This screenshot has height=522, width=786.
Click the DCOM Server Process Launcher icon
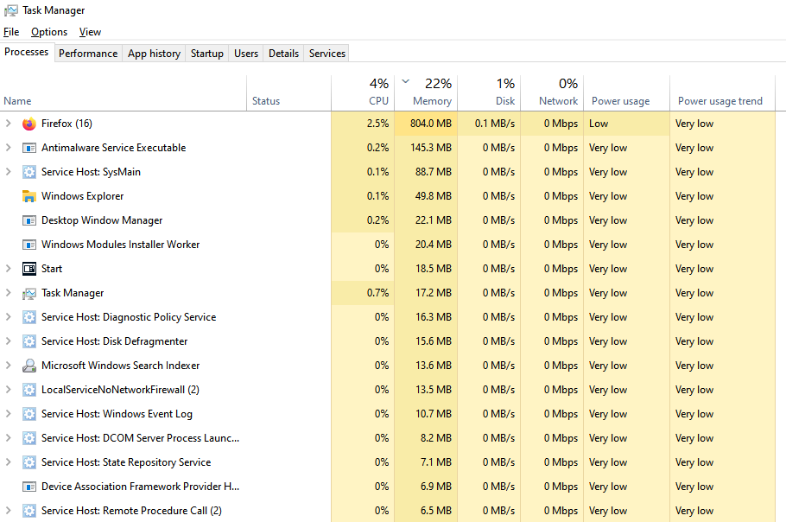(x=29, y=438)
